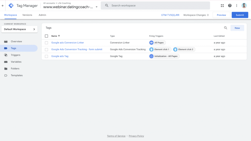Switch to the Versions tab
Screen dimensions: 251x141
point(27,15)
